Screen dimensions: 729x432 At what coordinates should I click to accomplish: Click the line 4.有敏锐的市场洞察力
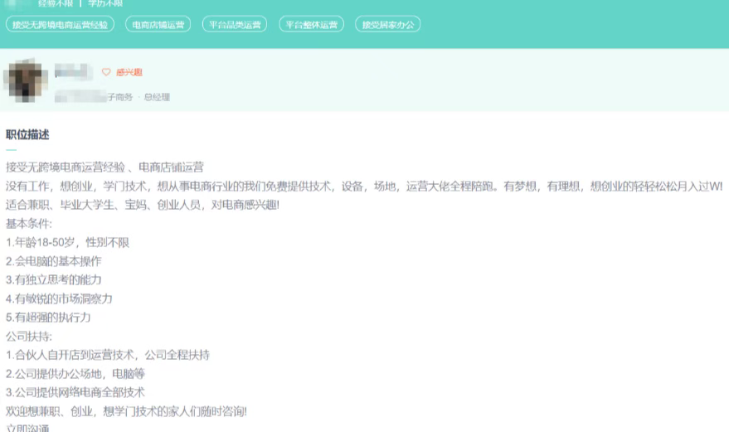coord(59,299)
